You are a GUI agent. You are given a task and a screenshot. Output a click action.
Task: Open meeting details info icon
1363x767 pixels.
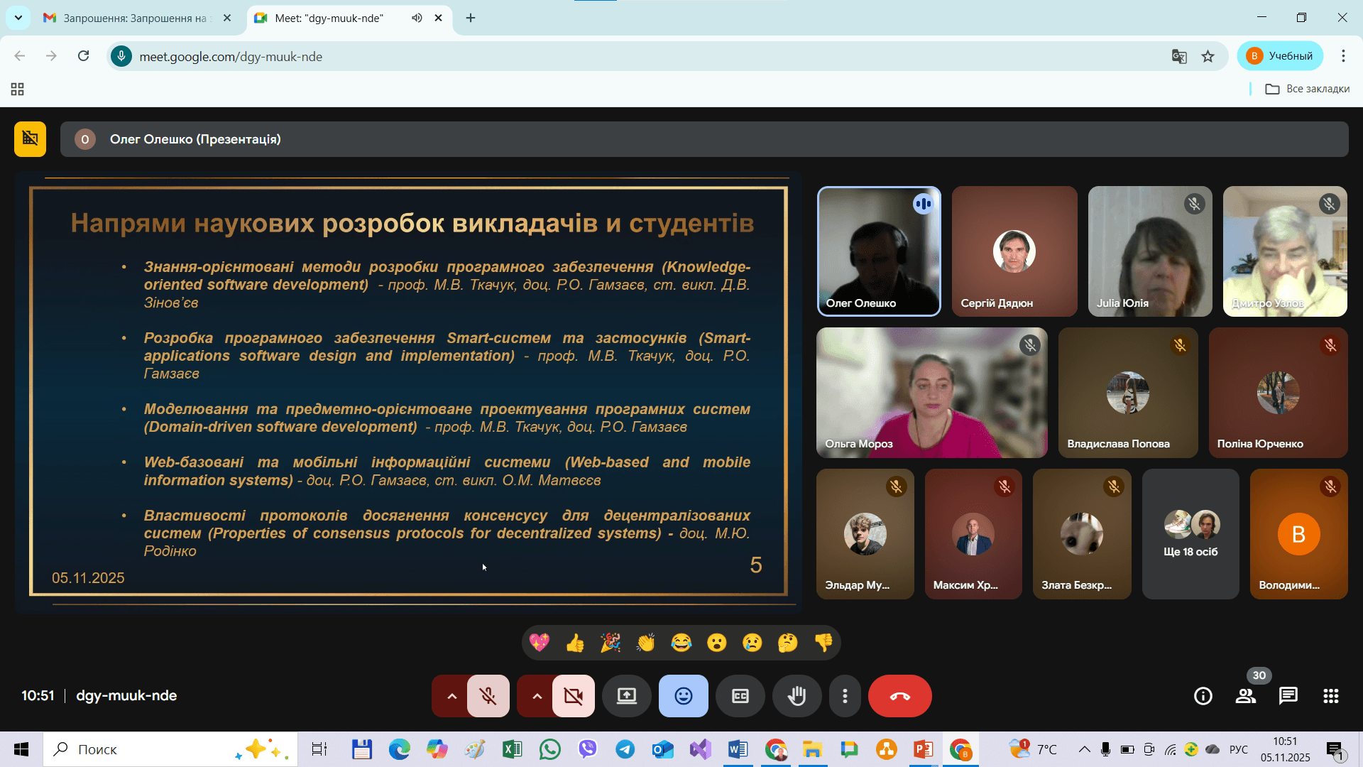(1203, 696)
